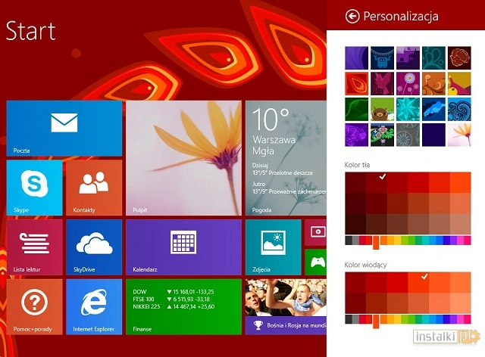Choose the red-orange leaf eye background
485x357 pixels.
pyautogui.click(x=357, y=83)
